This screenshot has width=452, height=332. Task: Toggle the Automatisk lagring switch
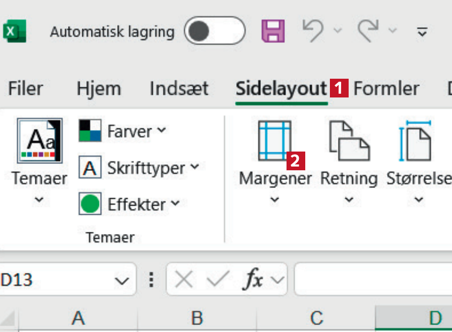pos(214,32)
